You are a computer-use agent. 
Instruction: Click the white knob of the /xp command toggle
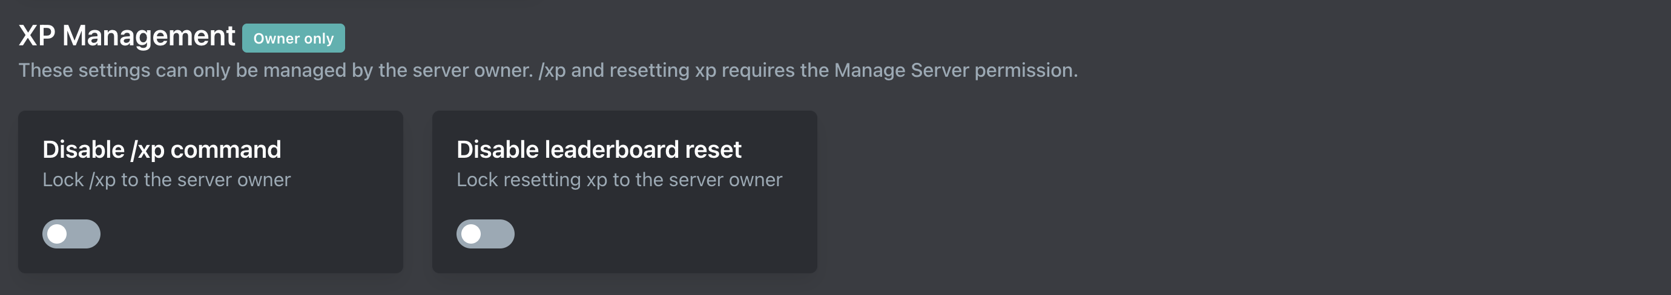[x=57, y=234]
